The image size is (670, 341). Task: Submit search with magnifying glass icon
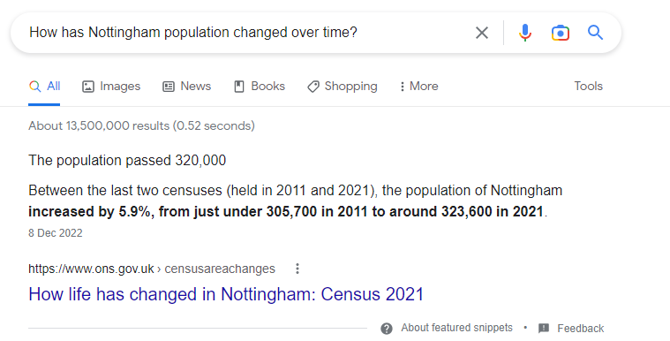click(x=595, y=32)
